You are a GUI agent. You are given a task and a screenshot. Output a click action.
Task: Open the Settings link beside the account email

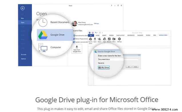(x=96, y=23)
